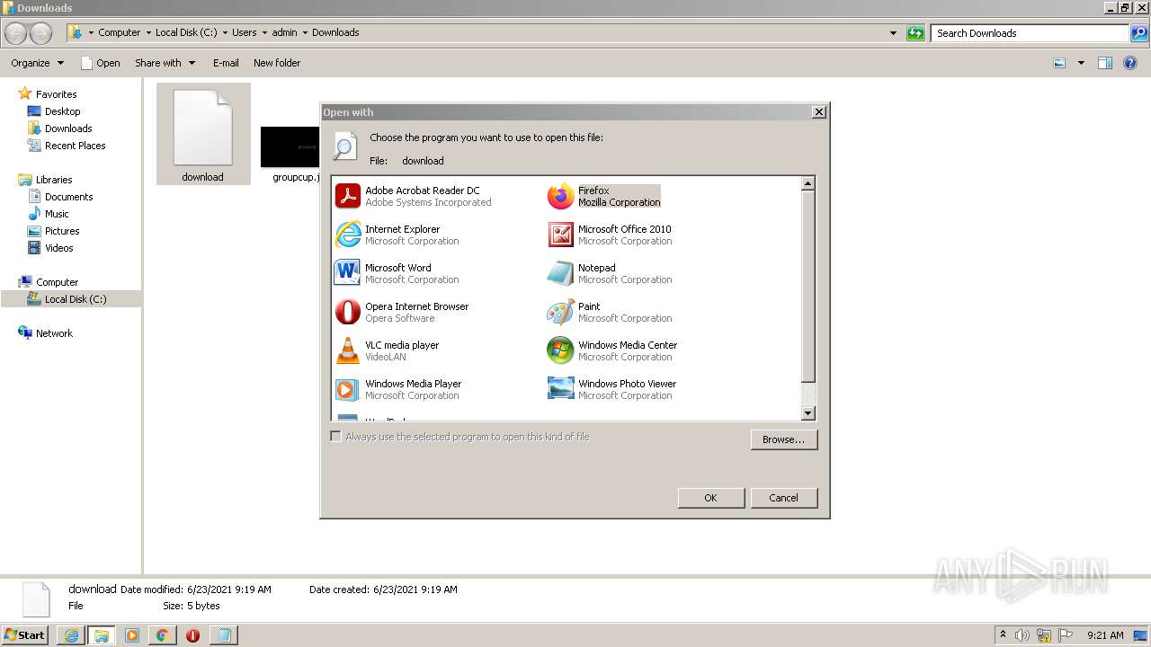The image size is (1151, 647).
Task: Show hidden system tray icons
Action: coord(1003,635)
